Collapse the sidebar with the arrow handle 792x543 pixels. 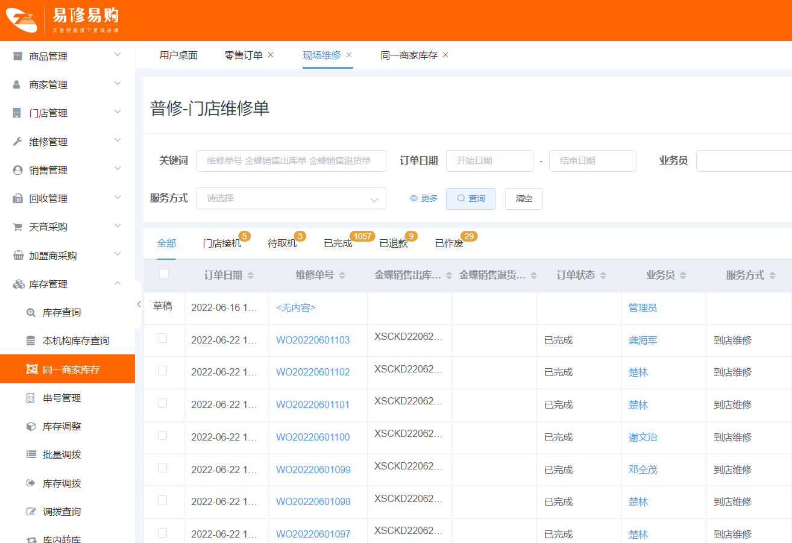[x=138, y=304]
